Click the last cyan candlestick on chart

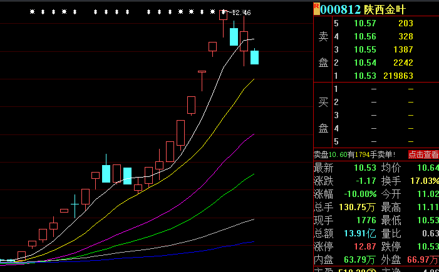(255, 58)
